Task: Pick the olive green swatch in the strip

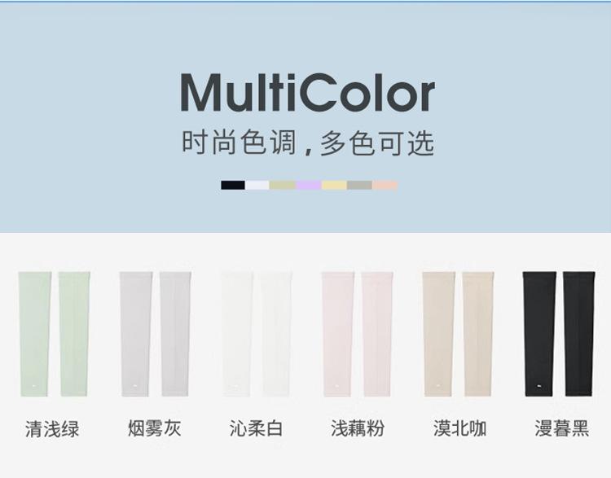Action: click(283, 185)
